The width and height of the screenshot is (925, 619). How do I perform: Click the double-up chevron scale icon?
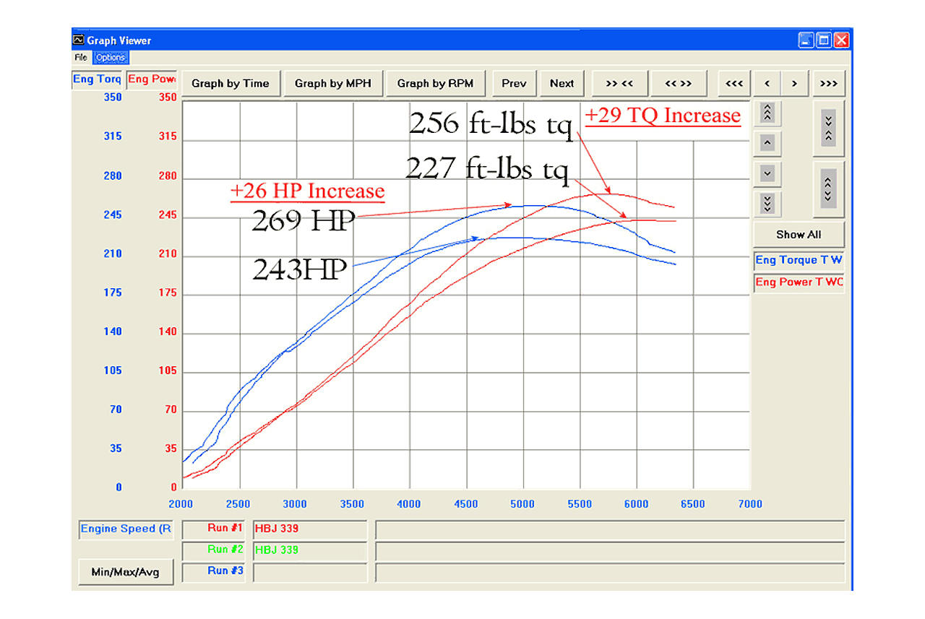click(767, 113)
